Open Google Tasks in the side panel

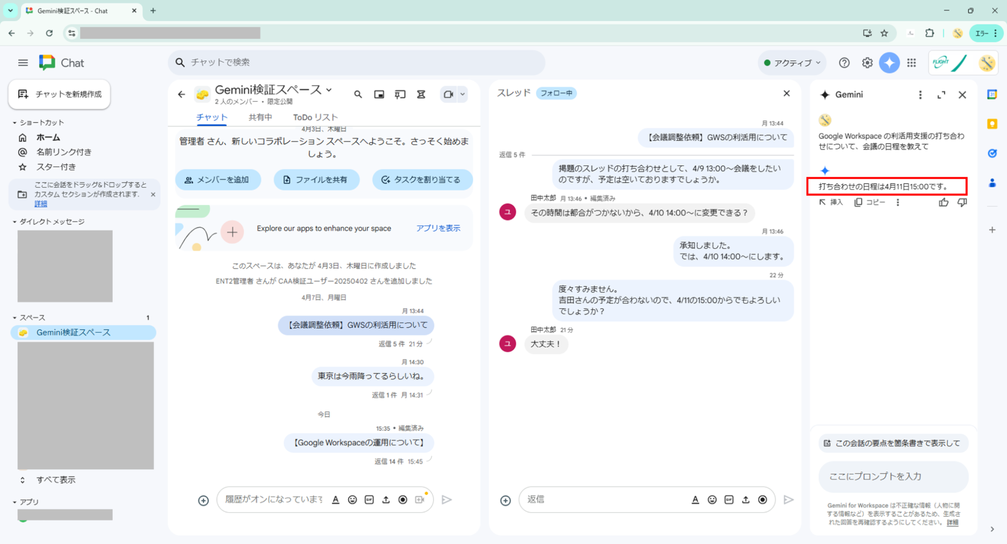click(x=992, y=154)
